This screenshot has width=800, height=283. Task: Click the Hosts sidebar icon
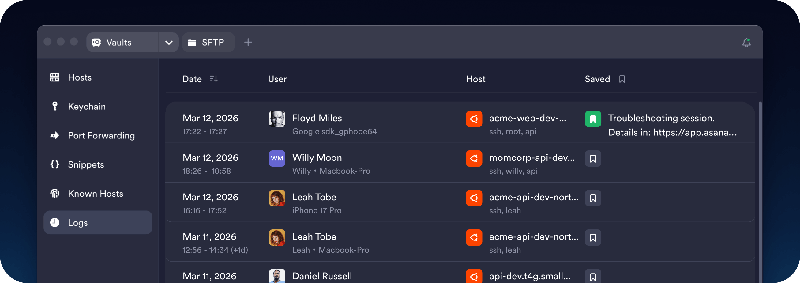click(x=55, y=77)
